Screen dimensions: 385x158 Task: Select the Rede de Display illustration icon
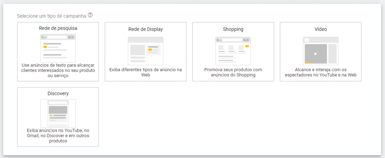pyautogui.click(x=146, y=51)
